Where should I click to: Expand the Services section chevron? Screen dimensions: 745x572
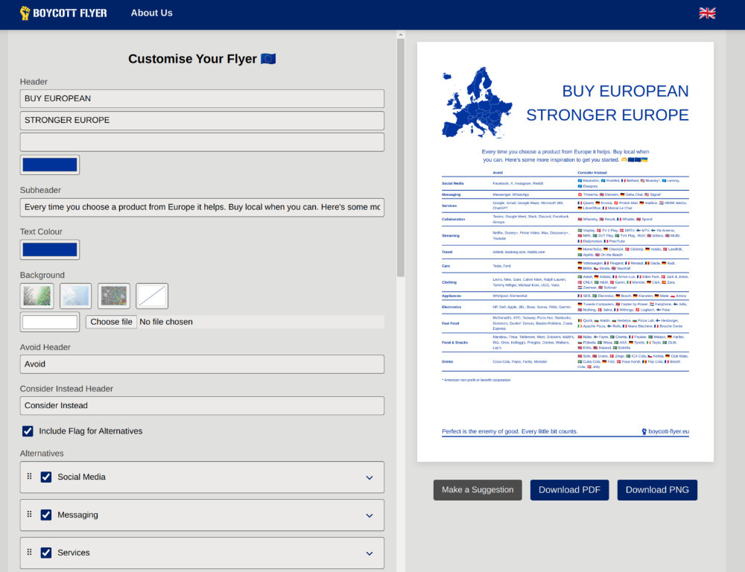(x=370, y=553)
